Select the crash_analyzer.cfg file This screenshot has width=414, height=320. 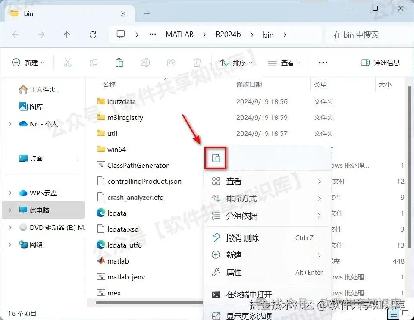(130, 197)
